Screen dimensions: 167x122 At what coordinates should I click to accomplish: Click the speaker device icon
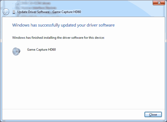pyautogui.click(x=16, y=51)
